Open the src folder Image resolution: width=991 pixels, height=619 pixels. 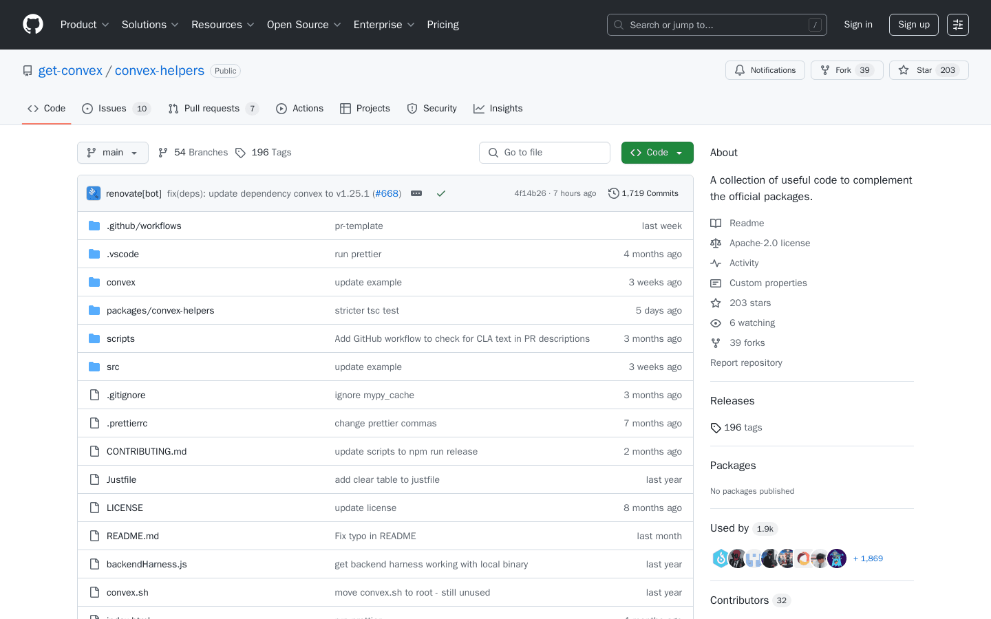click(x=113, y=367)
